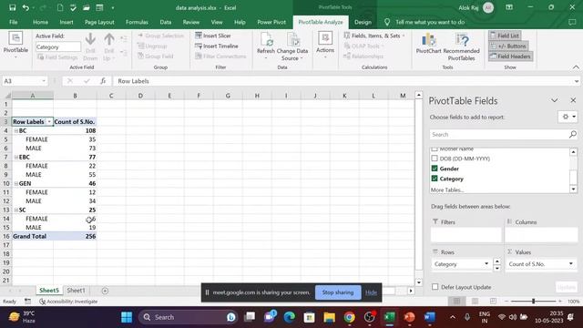Create a PivotChart
The image size is (583, 328).
click(x=428, y=44)
